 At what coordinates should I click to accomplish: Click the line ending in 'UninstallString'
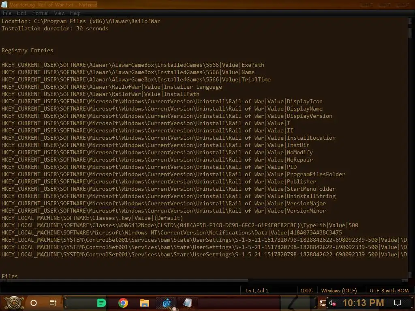tap(169, 196)
